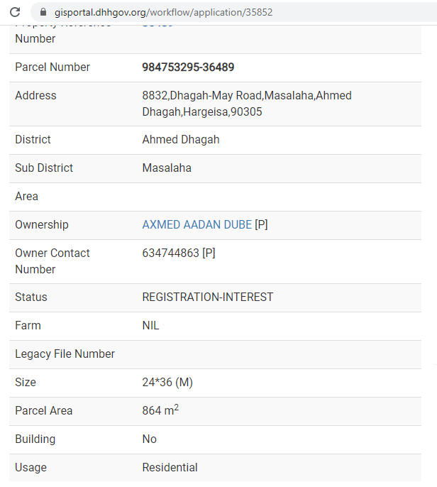
Task: Click the Residential usage value
Action: pos(170,467)
